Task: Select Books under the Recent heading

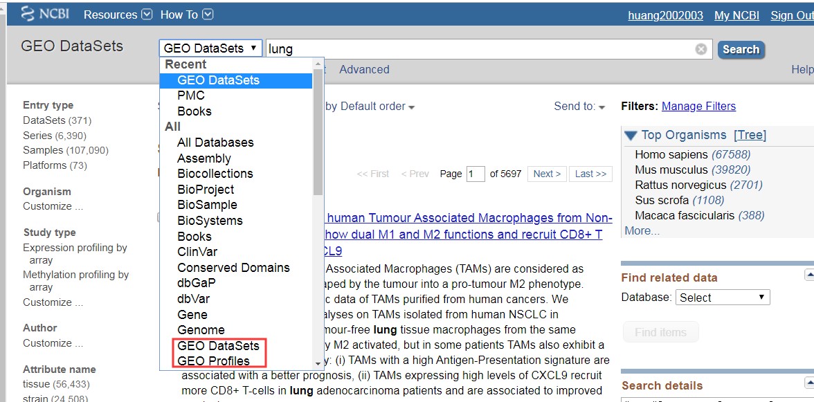Action: click(194, 111)
